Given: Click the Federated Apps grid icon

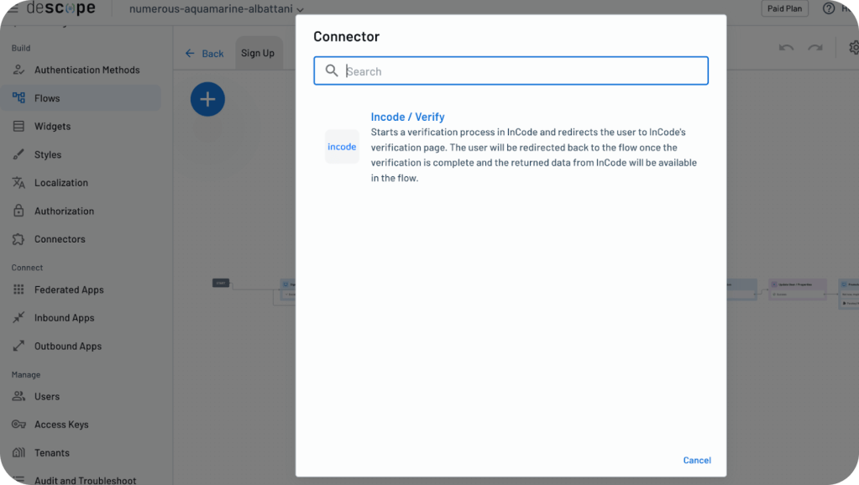Looking at the screenshot, I should click(18, 289).
